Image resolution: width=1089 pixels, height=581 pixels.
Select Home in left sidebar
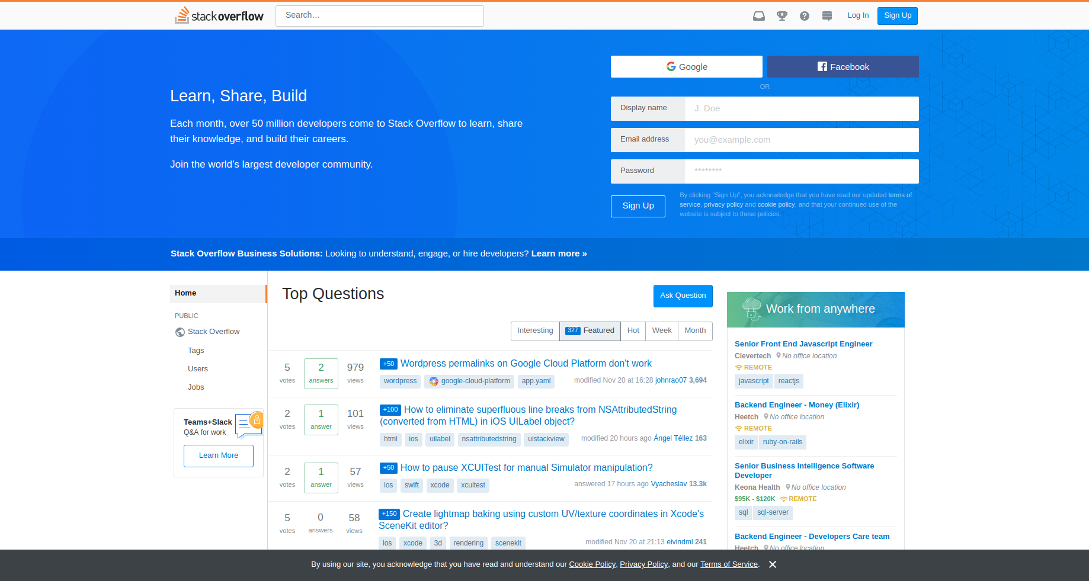coord(218,294)
